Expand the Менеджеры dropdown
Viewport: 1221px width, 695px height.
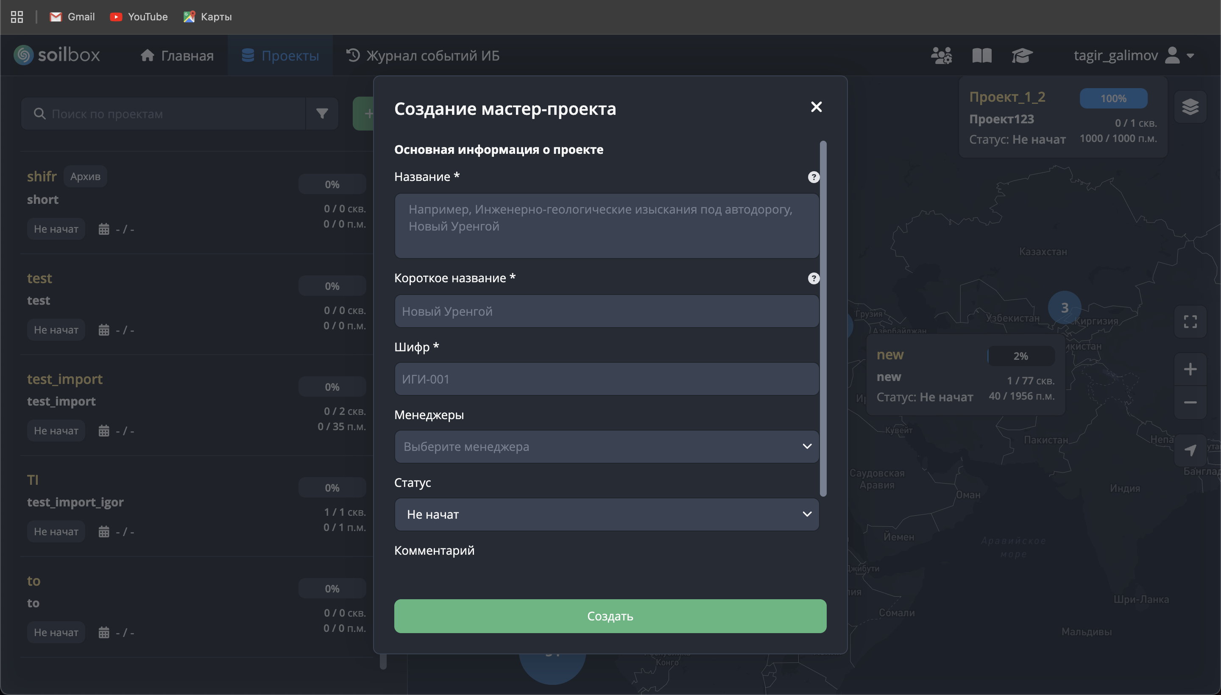(x=606, y=446)
